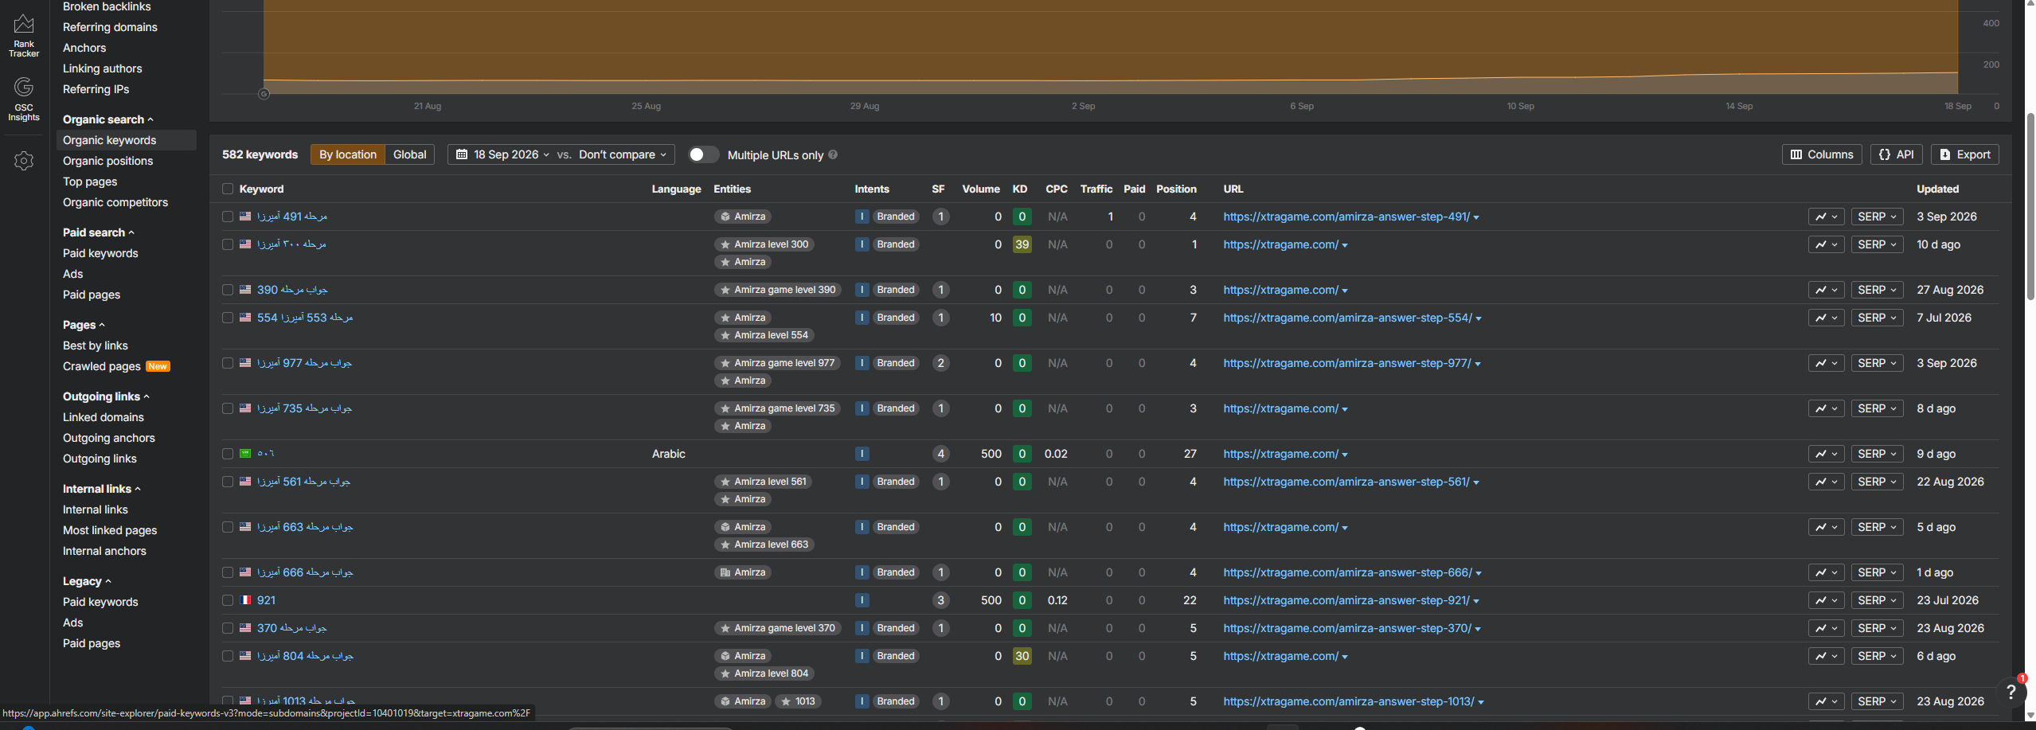Tick the checkbox for the ٥٠٦ keyword row
Screen dimensions: 2036x730
pyautogui.click(x=228, y=454)
